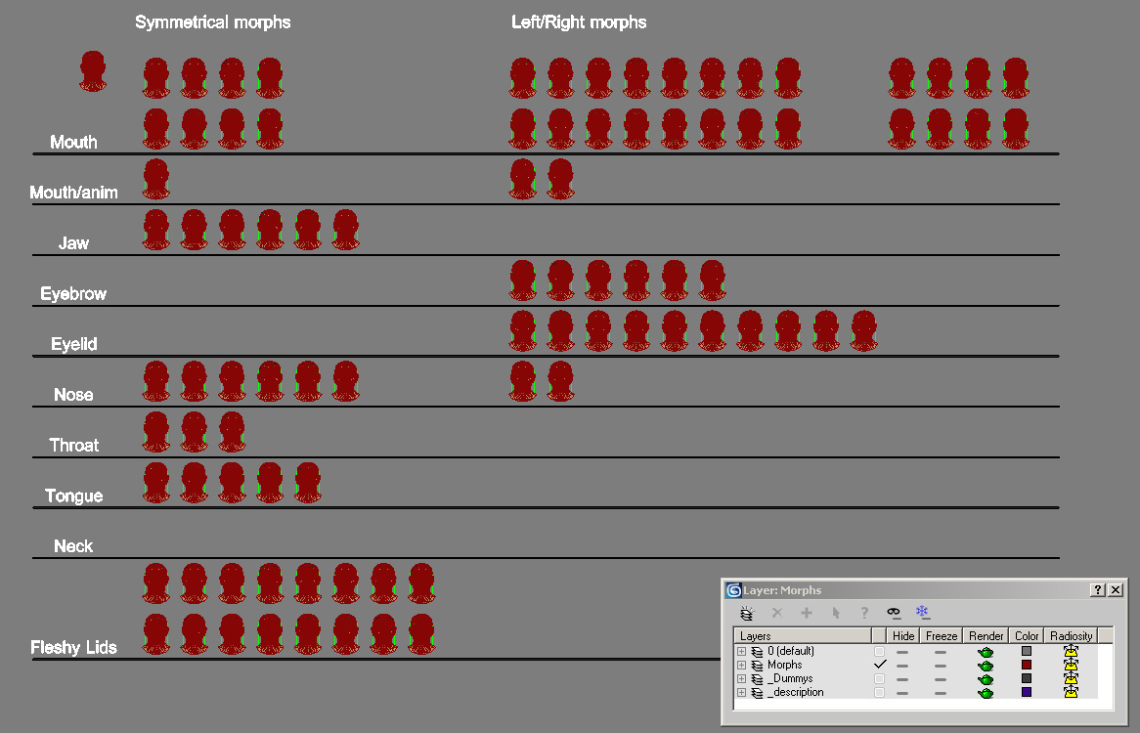Expand the Morphs layer tree node
This screenshot has height=733, width=1140.
[x=741, y=665]
